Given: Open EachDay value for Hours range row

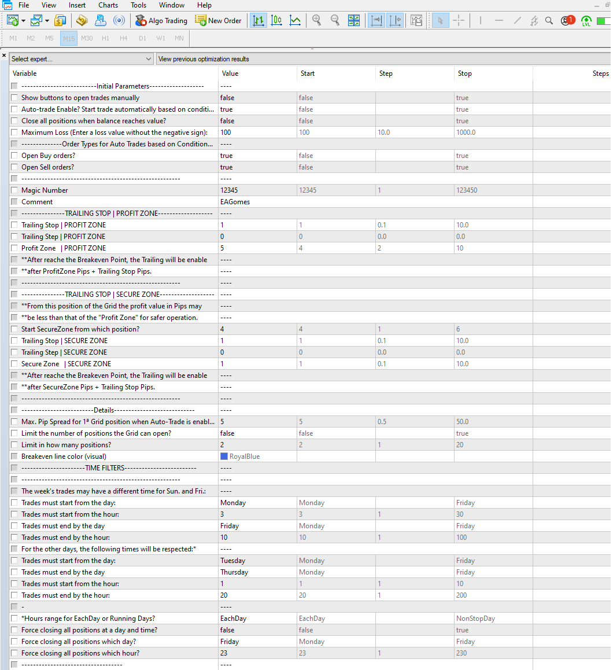Looking at the screenshot, I should [x=257, y=619].
